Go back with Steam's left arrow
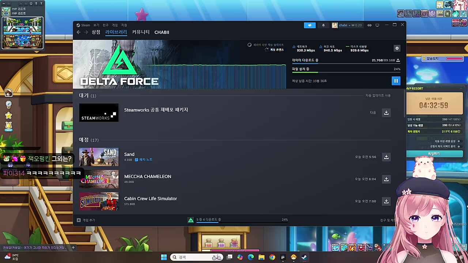Viewport: 468px width, 263px height. point(79,33)
